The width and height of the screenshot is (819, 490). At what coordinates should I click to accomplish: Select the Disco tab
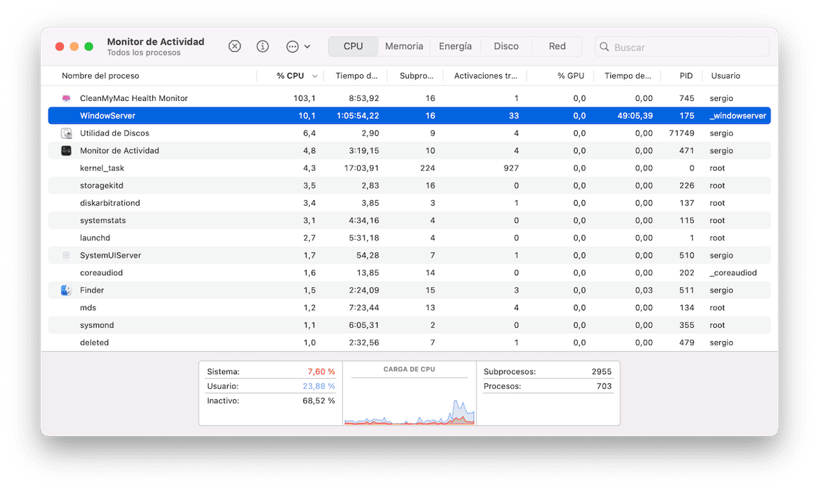point(506,46)
